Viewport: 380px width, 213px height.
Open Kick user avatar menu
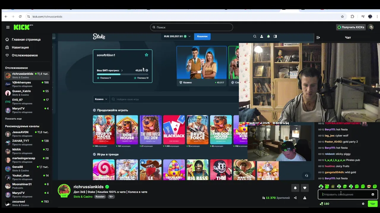371,27
